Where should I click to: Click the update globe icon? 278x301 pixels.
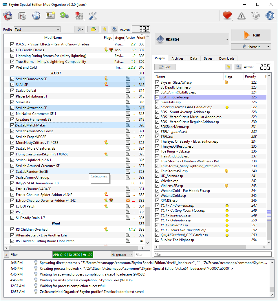click(255, 16)
